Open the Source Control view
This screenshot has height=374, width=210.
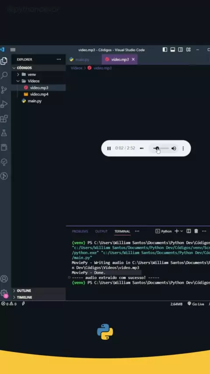(4, 90)
